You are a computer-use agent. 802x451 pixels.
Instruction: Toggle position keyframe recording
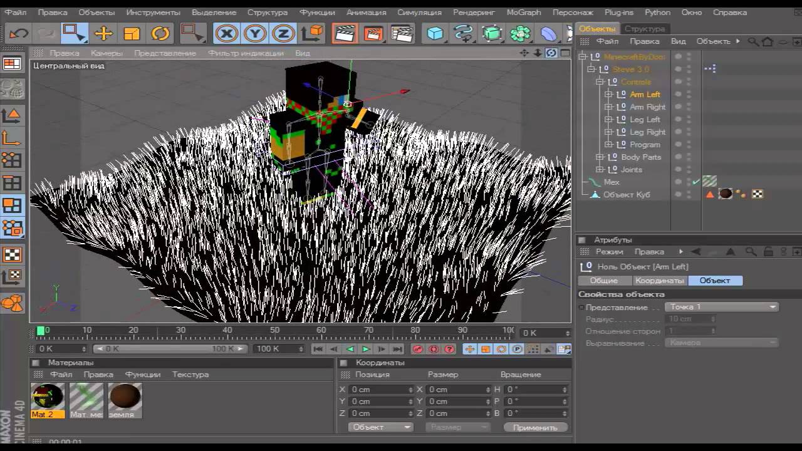(x=469, y=349)
